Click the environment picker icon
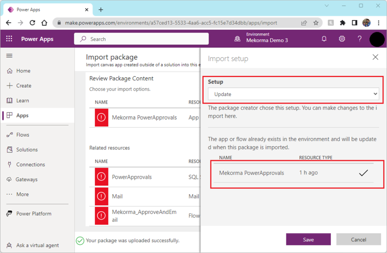Image resolution: width=387 pixels, height=253 pixels. pos(237,39)
